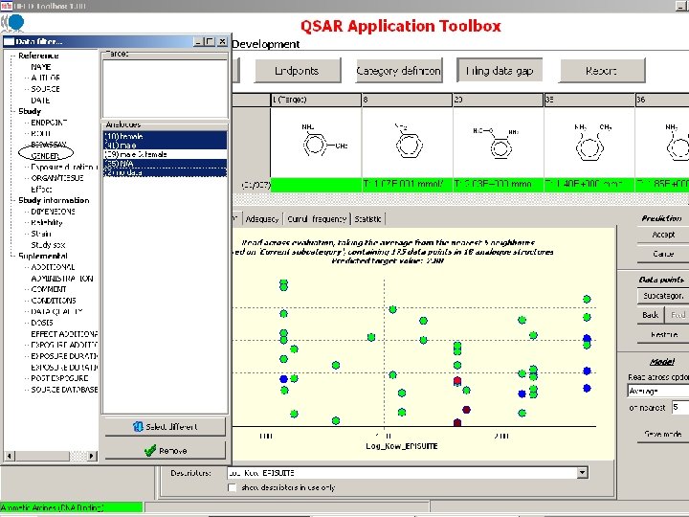This screenshot has width=689, height=517.
Task: Click the Back button under Data points
Action: 650,315
